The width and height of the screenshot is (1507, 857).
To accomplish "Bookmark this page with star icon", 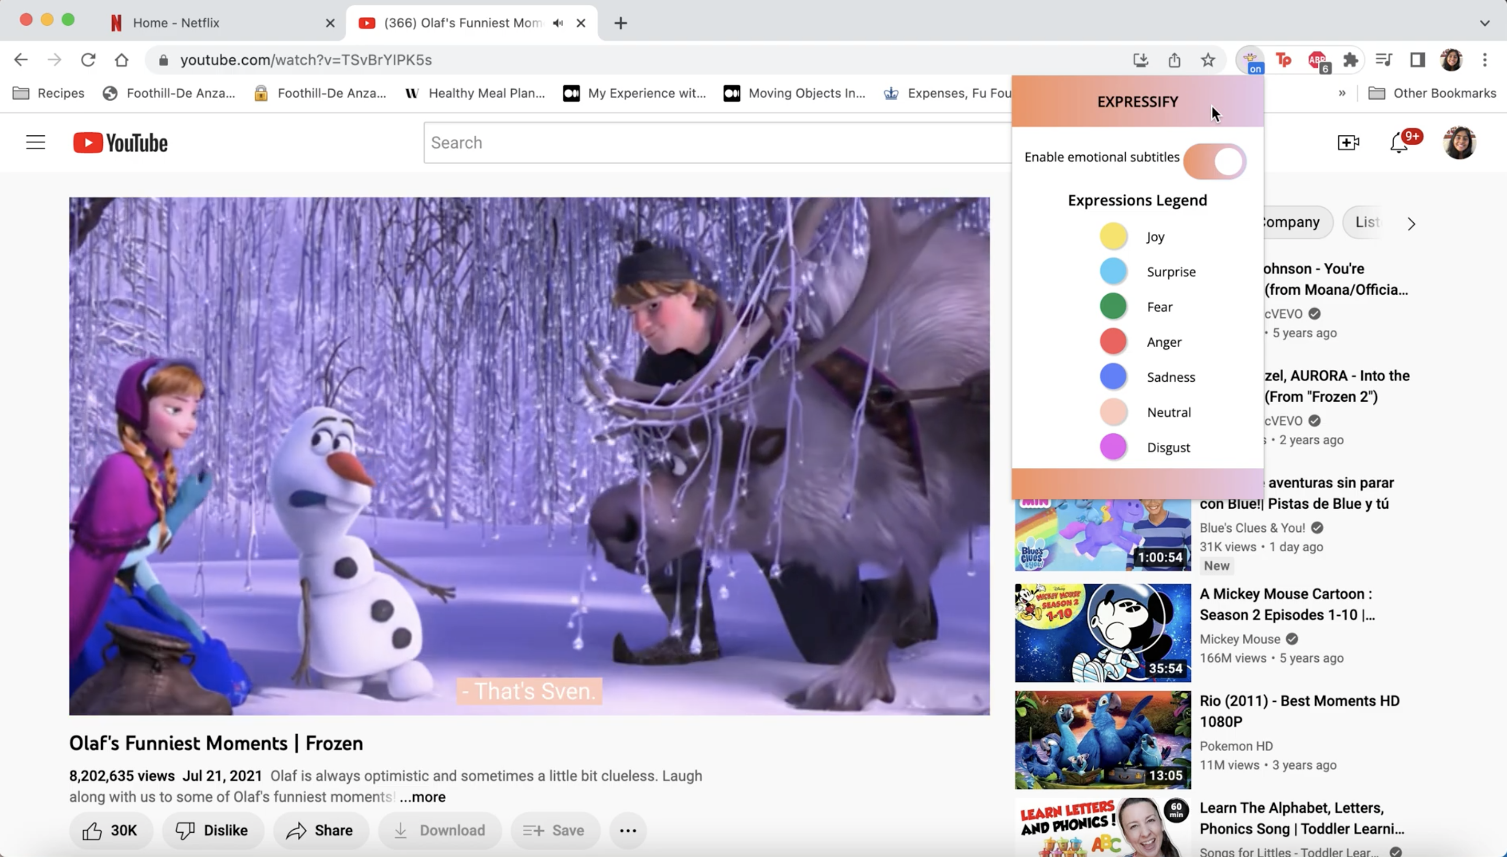I will [x=1208, y=60].
